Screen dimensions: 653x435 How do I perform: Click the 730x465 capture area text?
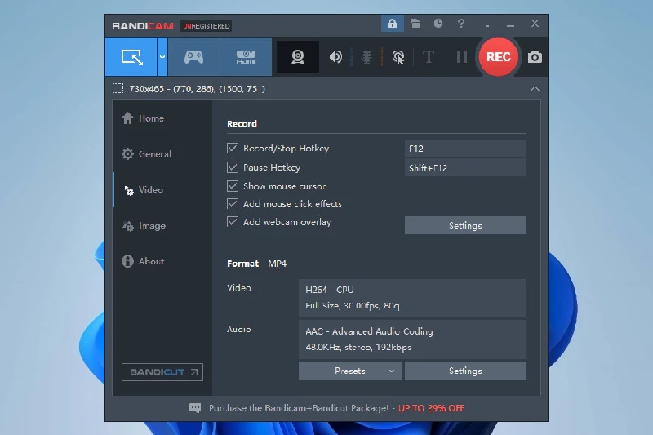click(197, 89)
